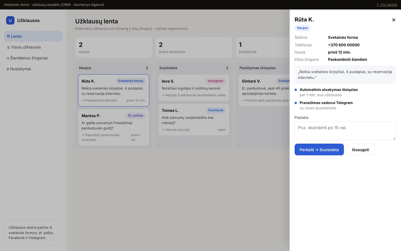
Task: Open the Mantas P. inquiry card
Action: [x=114, y=128]
